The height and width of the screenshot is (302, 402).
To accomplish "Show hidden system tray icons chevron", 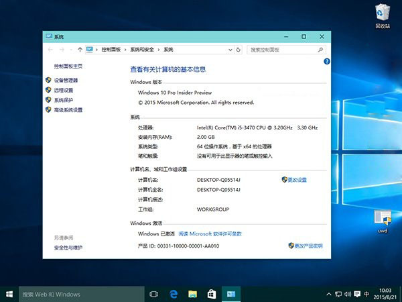I will coord(328,294).
